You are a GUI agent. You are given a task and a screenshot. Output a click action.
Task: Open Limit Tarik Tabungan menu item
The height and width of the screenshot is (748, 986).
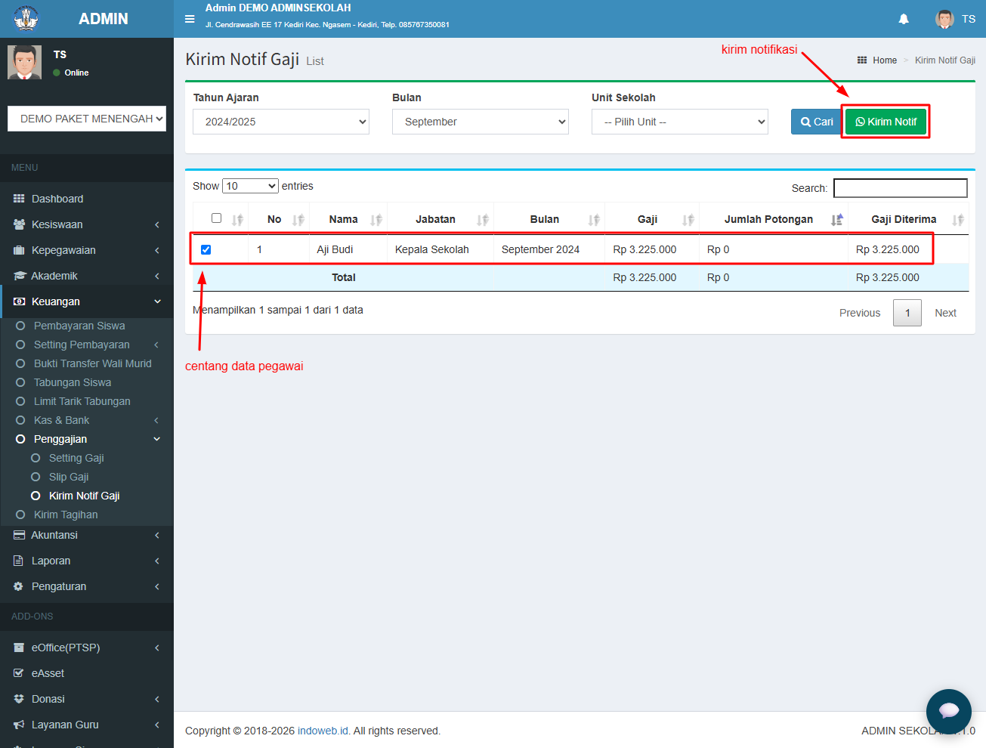tap(82, 401)
